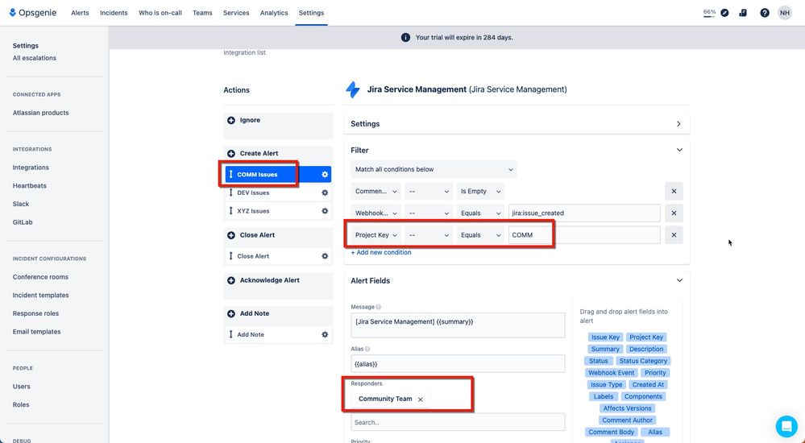Open the help question mark icon
Viewport: 805px width, 443px height.
pos(765,13)
